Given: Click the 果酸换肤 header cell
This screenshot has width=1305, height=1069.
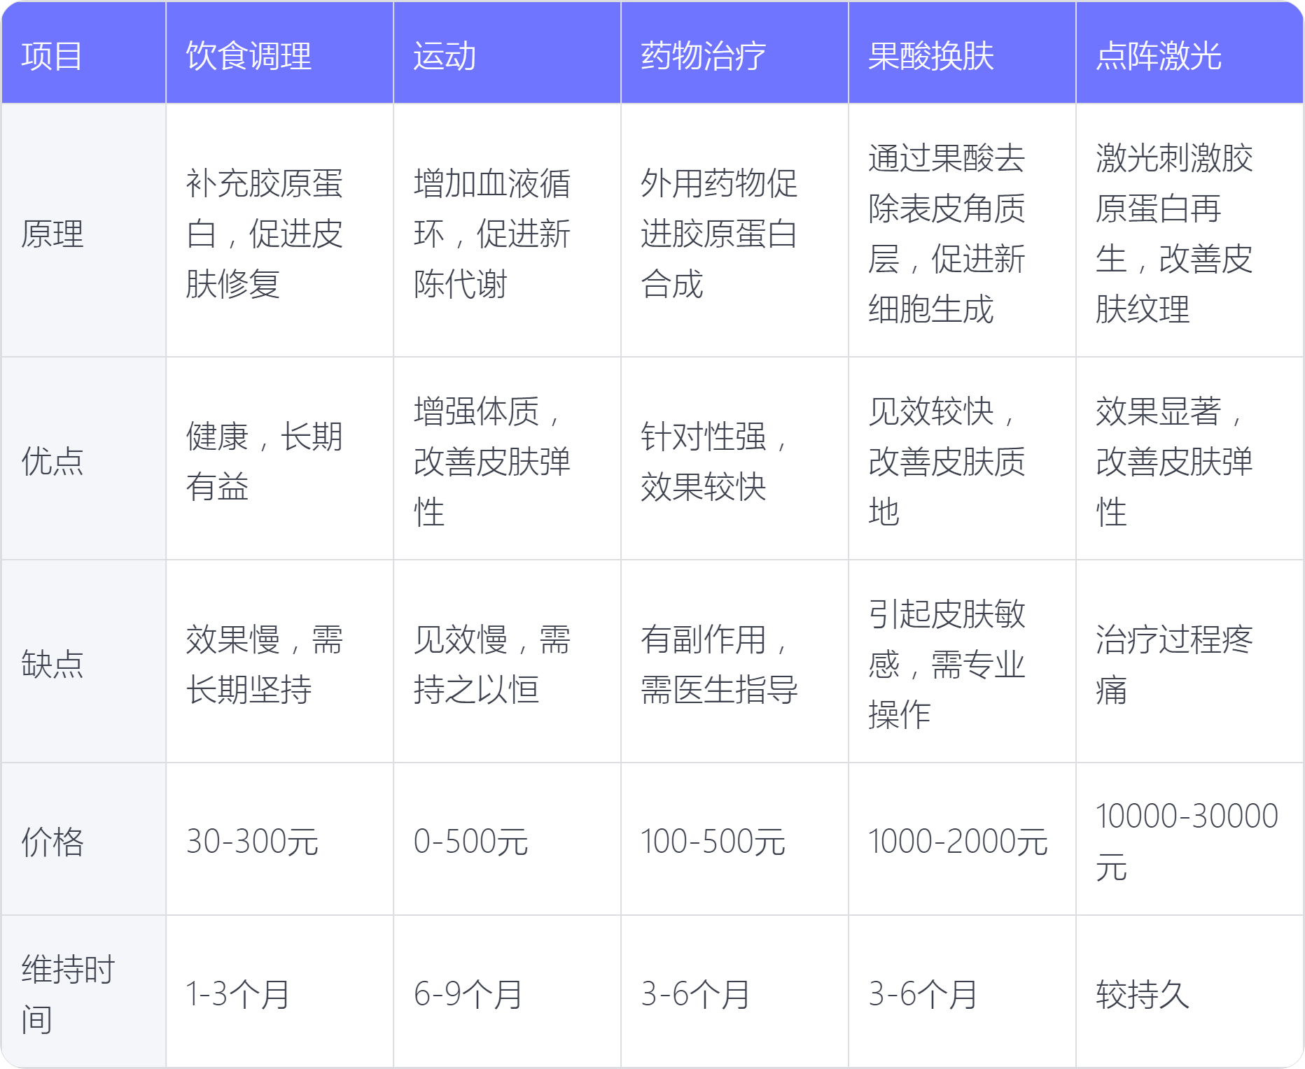Looking at the screenshot, I should (930, 56).
